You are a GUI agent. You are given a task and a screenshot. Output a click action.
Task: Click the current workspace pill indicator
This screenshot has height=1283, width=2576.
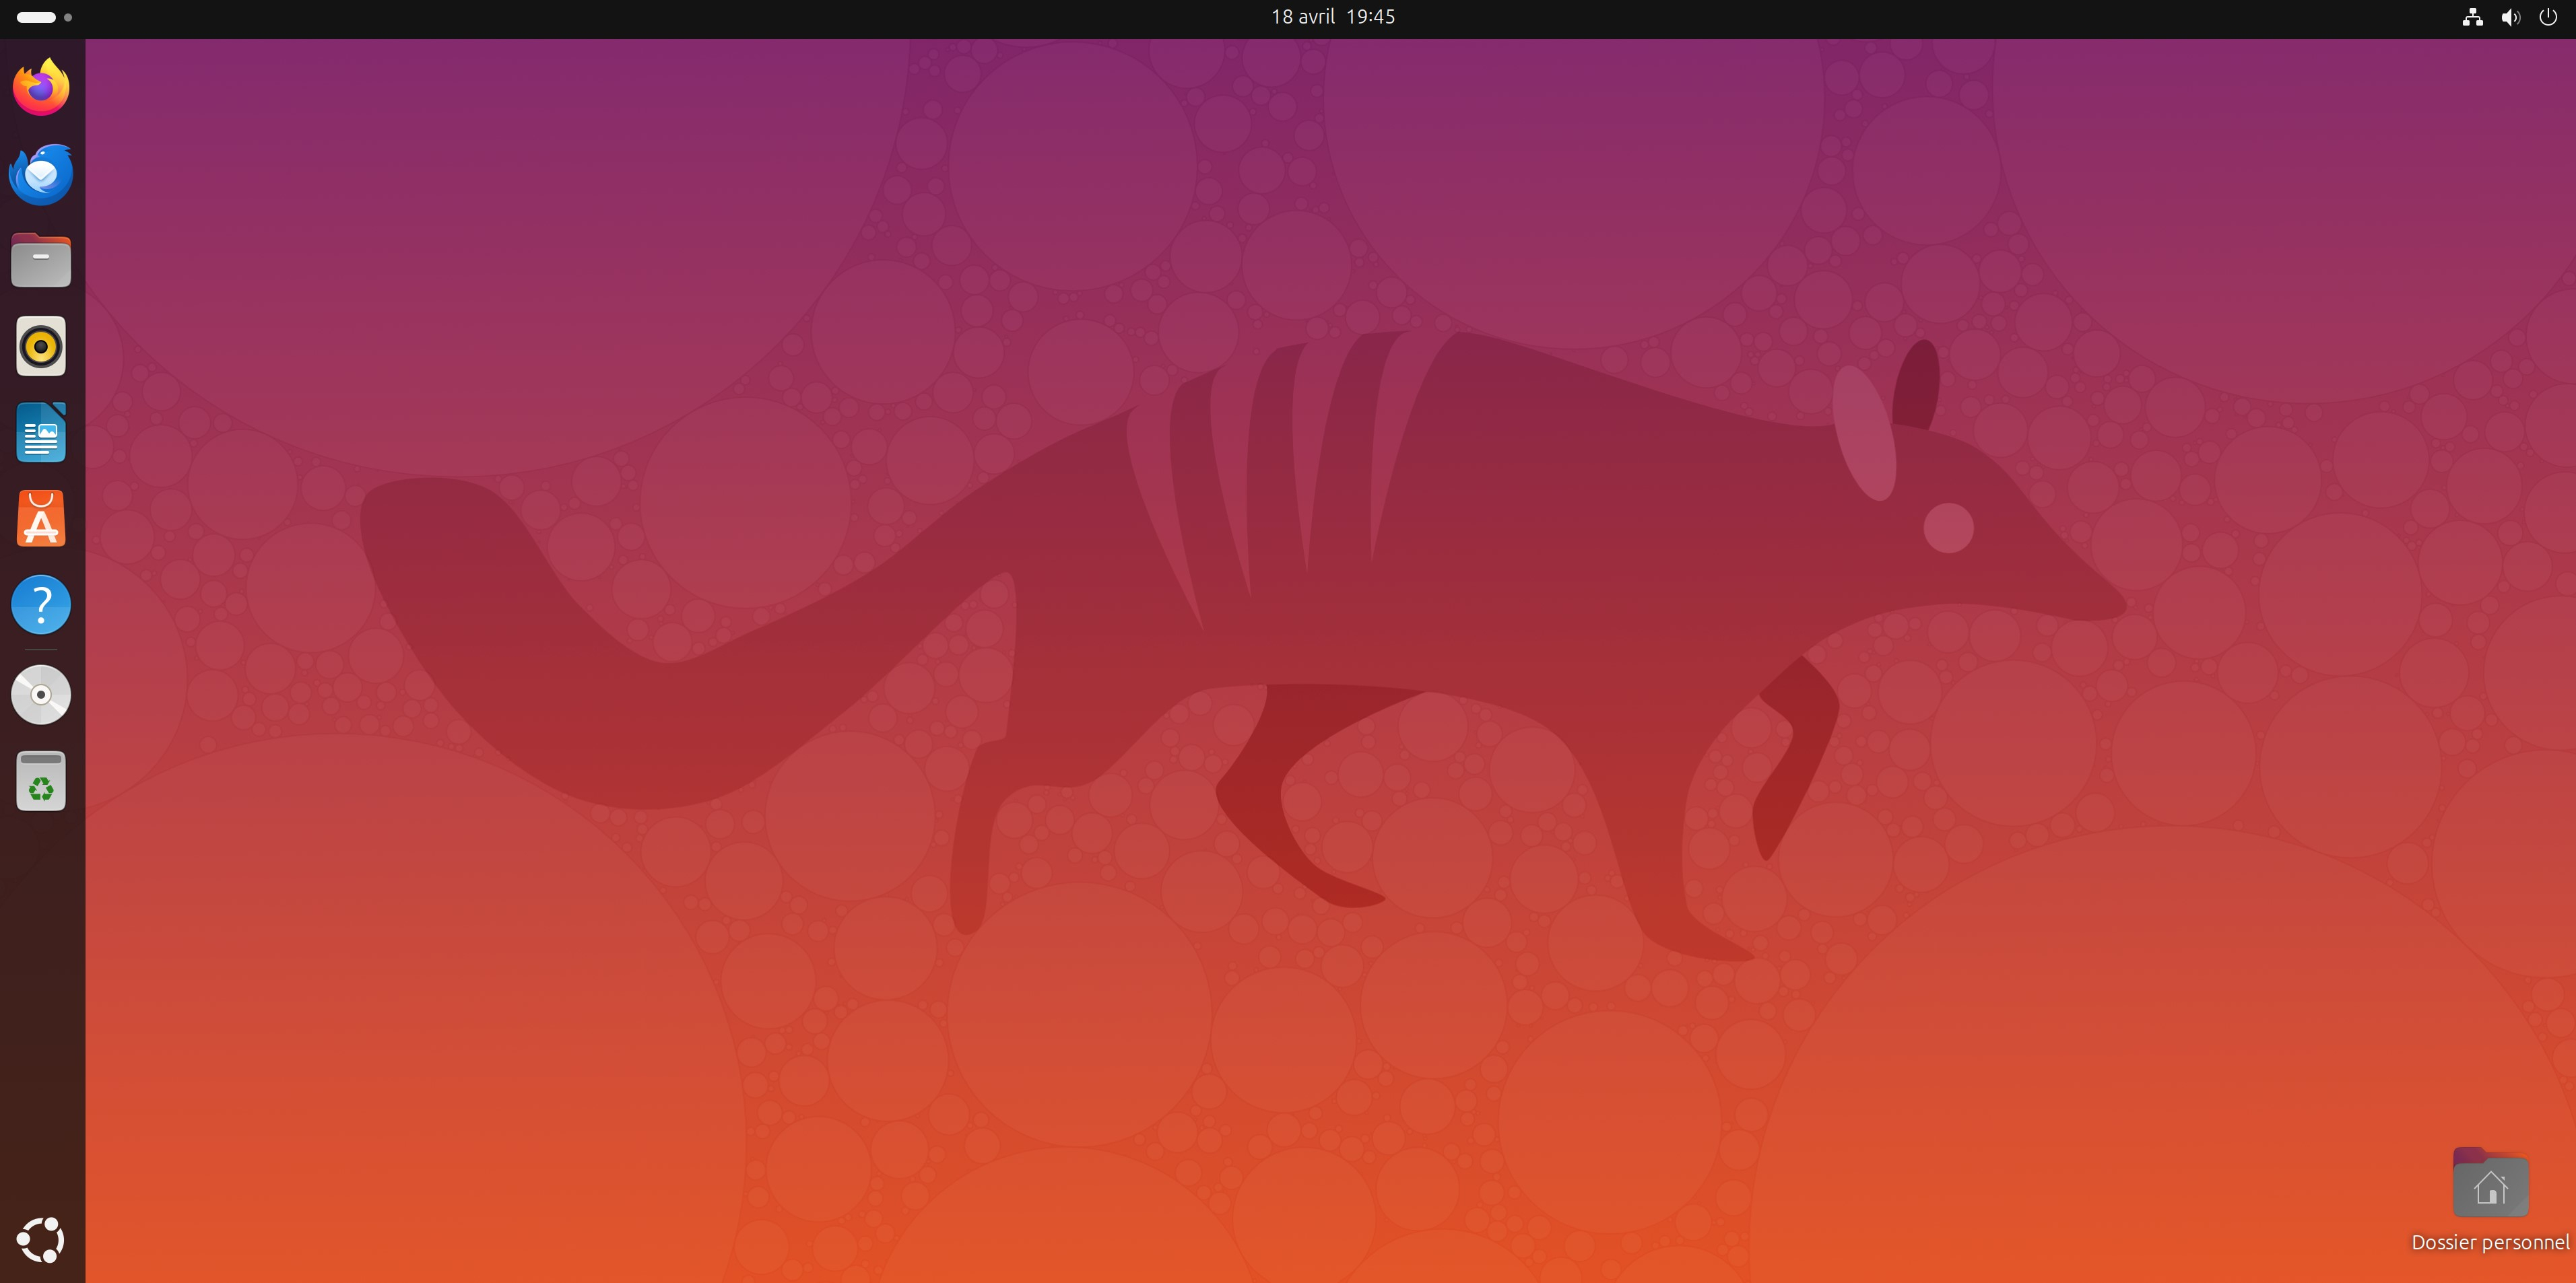click(36, 17)
